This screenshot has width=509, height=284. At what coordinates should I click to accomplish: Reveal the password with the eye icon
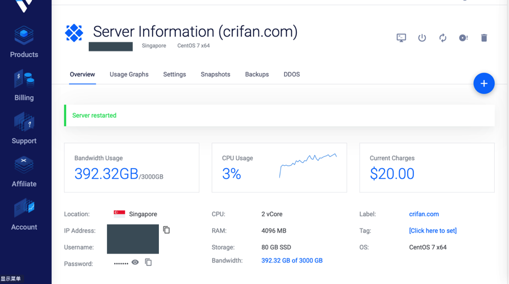point(135,263)
